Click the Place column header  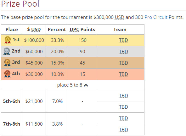point(12,29)
